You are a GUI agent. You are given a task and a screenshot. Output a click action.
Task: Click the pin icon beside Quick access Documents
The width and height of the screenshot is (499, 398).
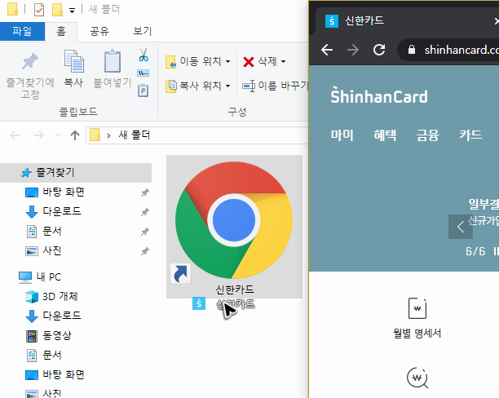[x=145, y=232]
